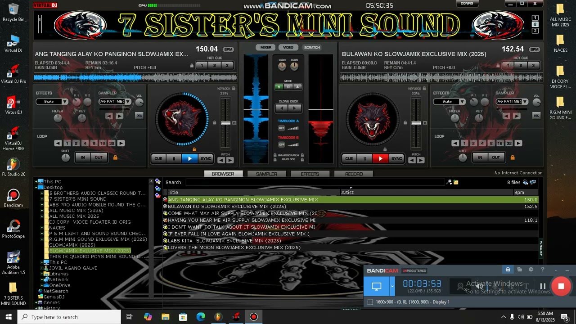Viewport: 576px width, 324px height.
Task: Open the RECORD tab
Action: click(354, 174)
